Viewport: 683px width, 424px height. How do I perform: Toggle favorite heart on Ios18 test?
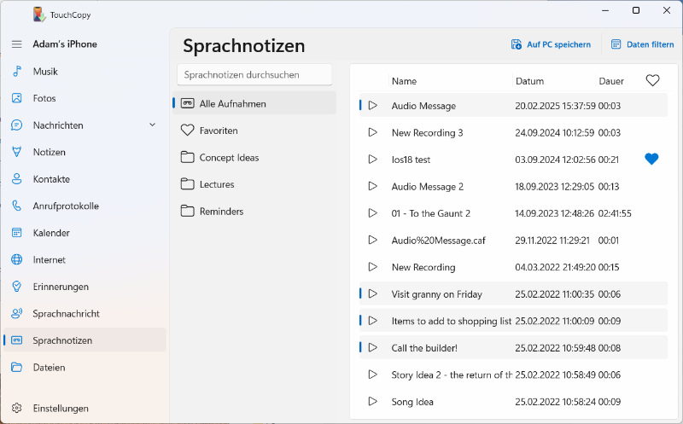(651, 159)
